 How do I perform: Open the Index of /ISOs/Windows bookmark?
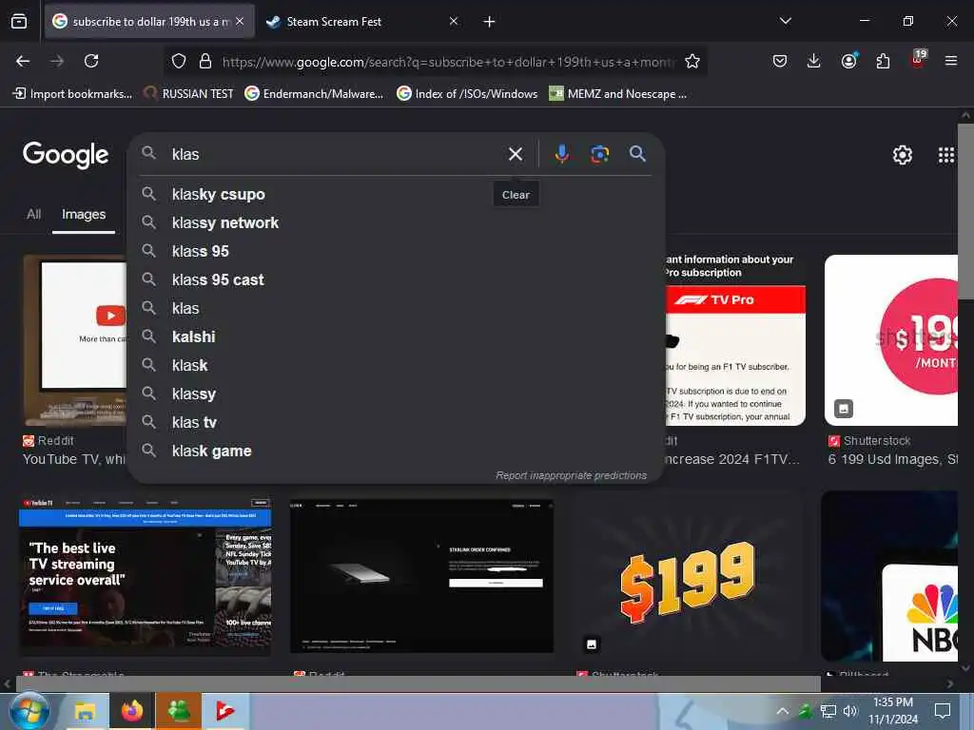click(467, 94)
